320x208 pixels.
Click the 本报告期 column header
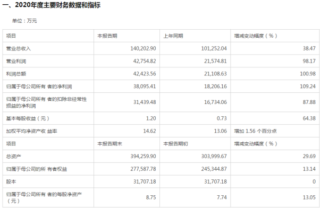[107, 36]
